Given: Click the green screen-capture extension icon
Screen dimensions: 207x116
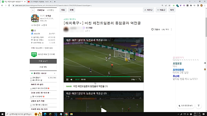Looking at the screenshot, I should point(174,5).
